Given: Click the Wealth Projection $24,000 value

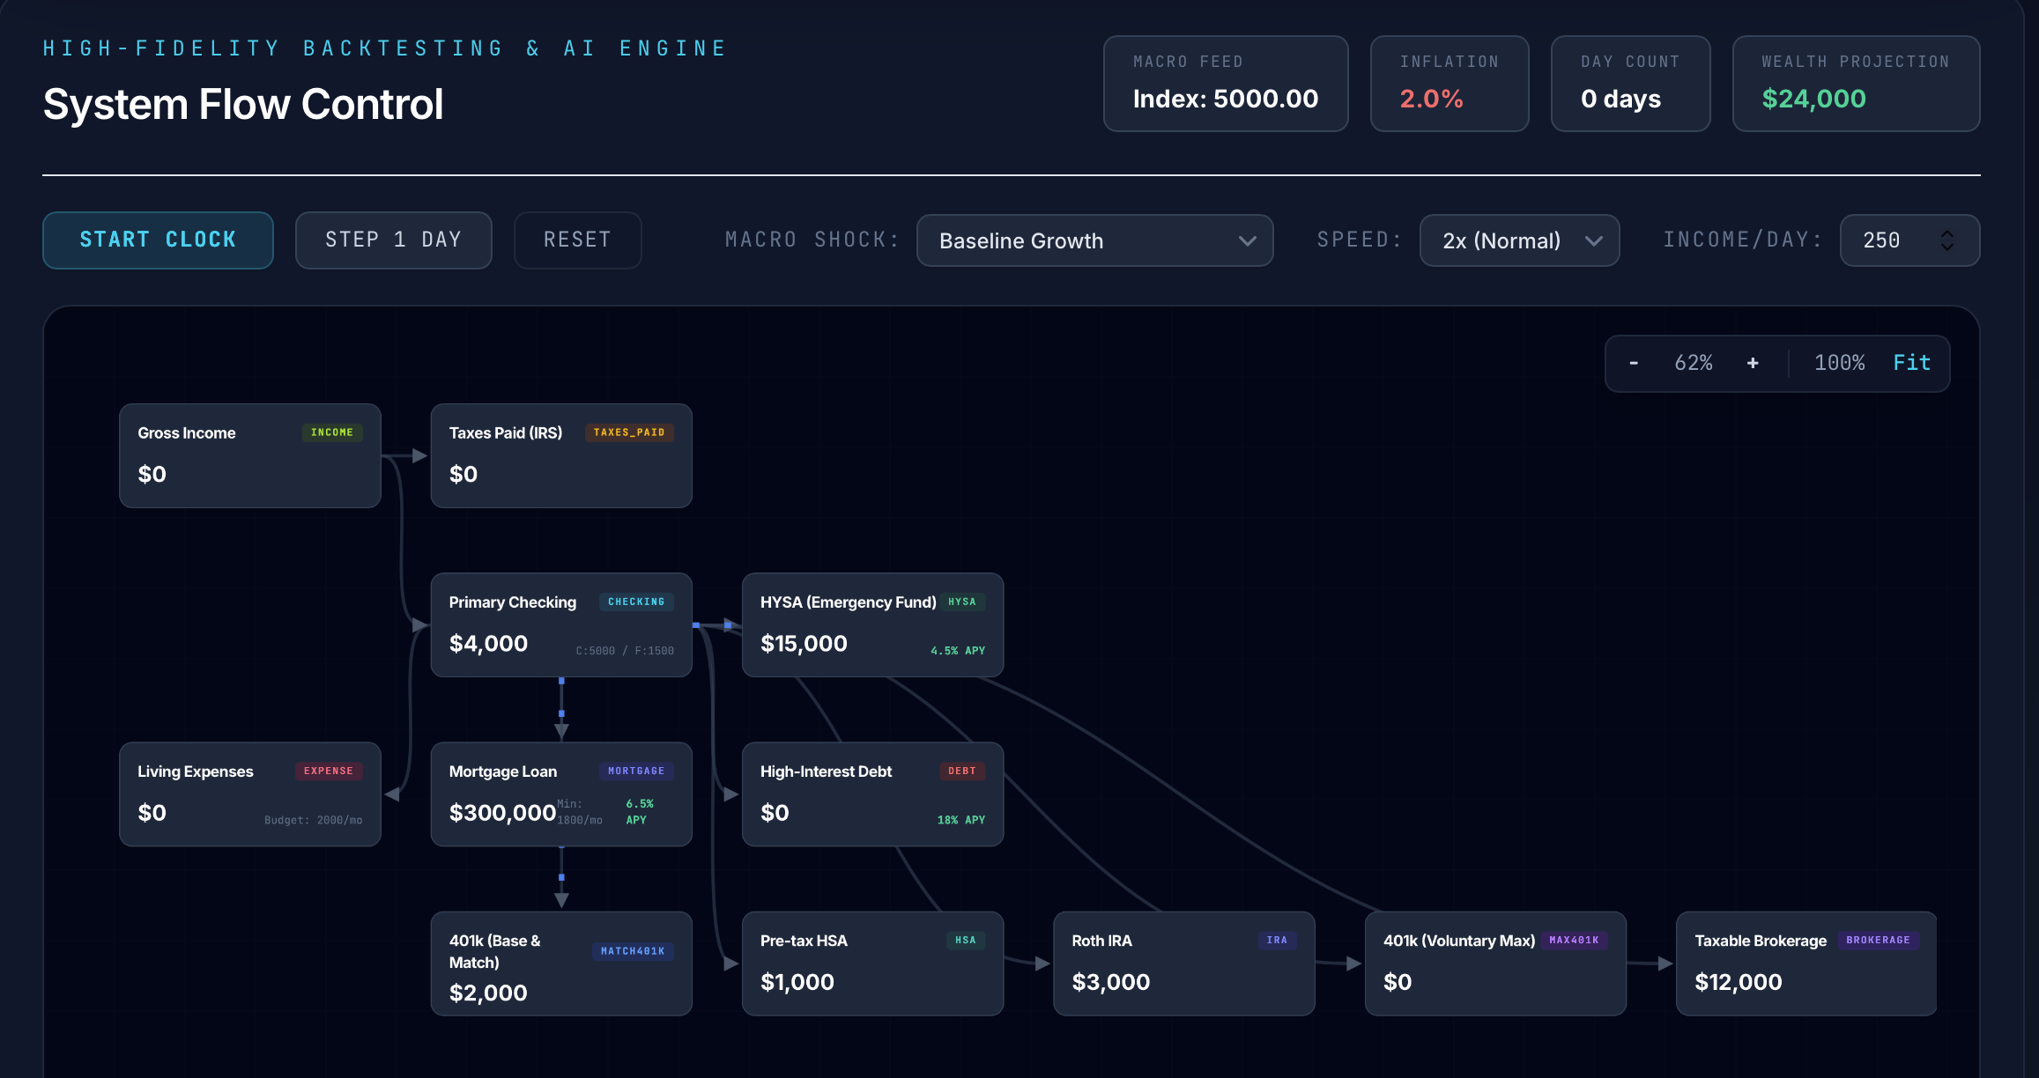Looking at the screenshot, I should click(x=1813, y=99).
